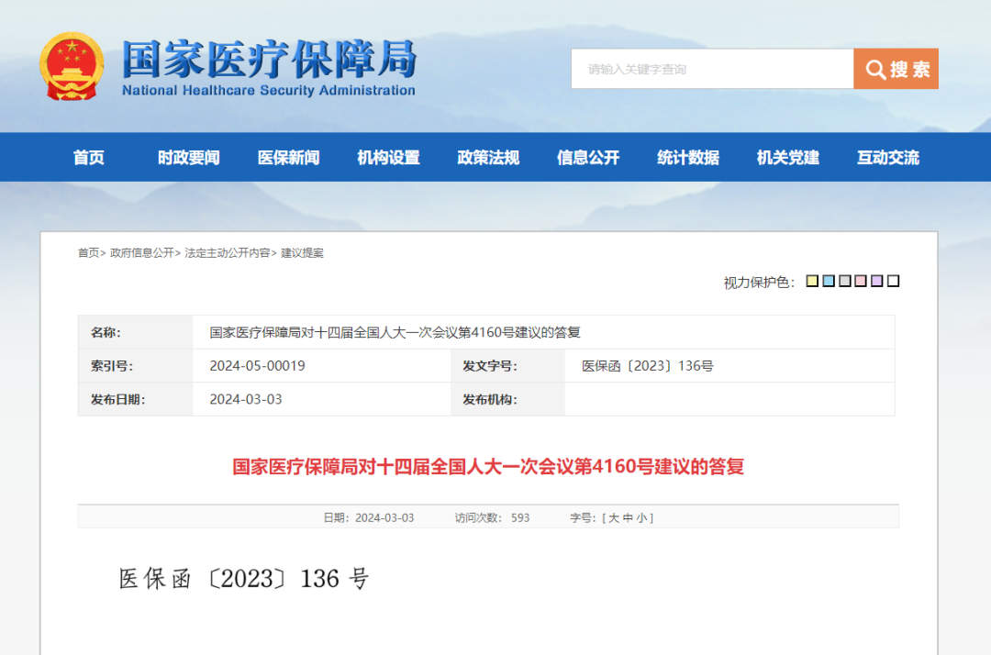
Task: Set font size to 小 (small)
Action: click(643, 518)
